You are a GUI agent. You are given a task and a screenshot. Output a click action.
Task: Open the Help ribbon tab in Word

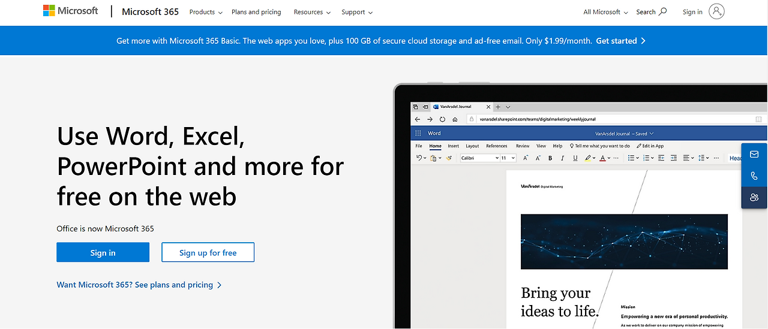tap(557, 146)
